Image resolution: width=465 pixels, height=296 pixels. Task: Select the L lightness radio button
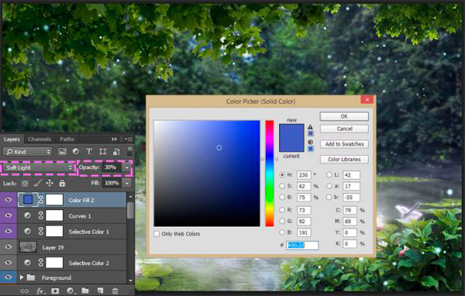click(x=329, y=175)
